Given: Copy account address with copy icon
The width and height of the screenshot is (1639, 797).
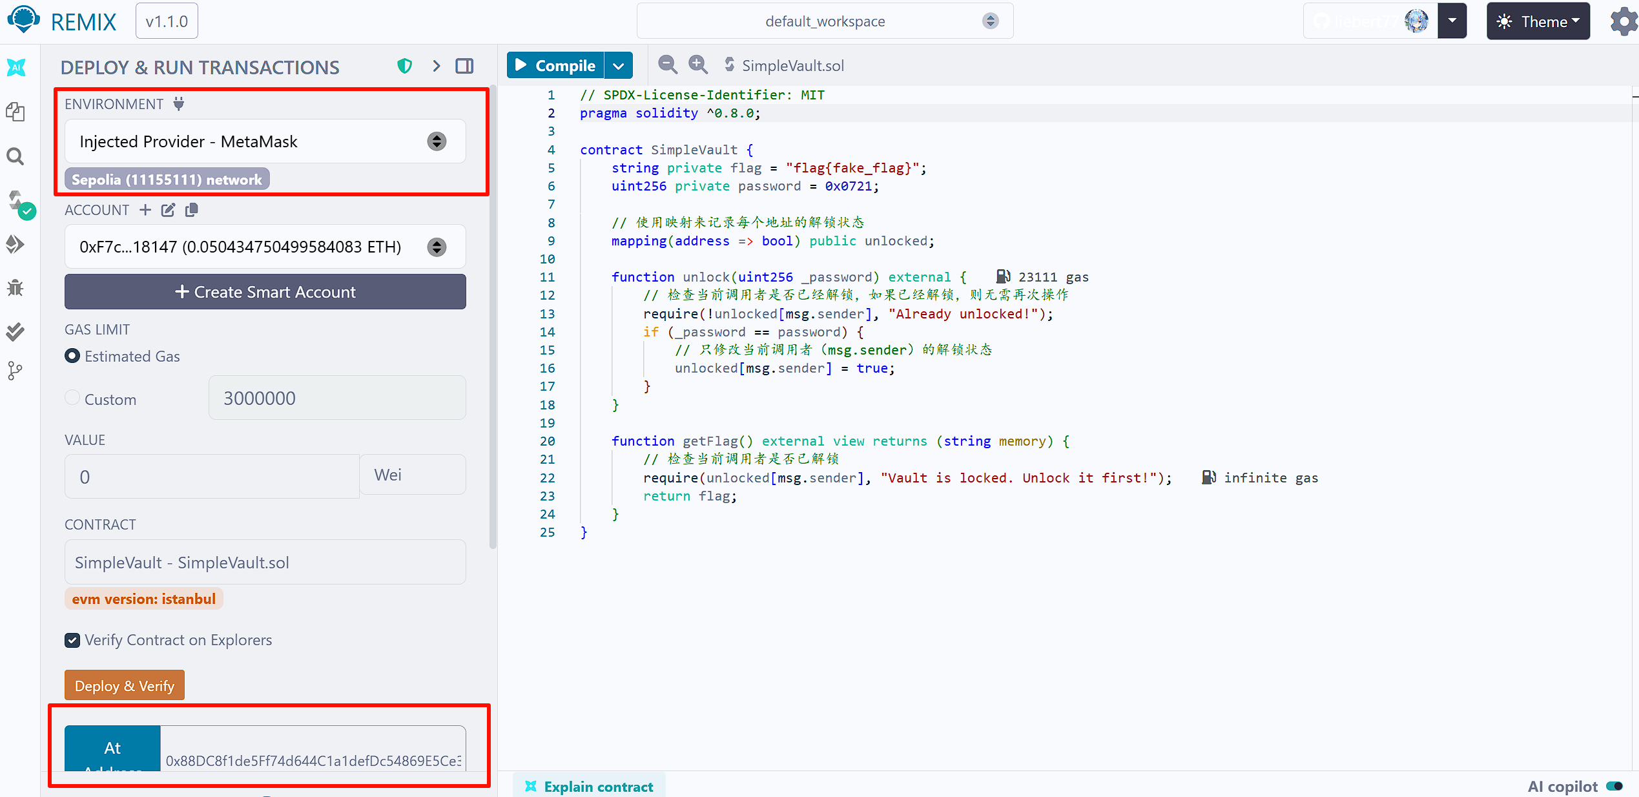Looking at the screenshot, I should pyautogui.click(x=191, y=210).
